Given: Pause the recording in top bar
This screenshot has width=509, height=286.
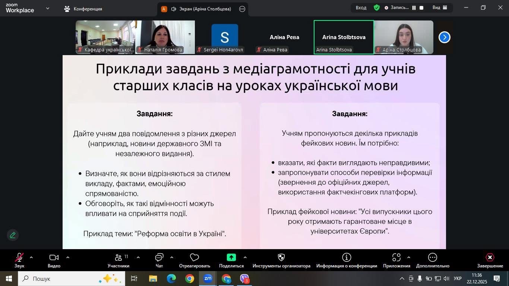Looking at the screenshot, I should click(x=414, y=8).
